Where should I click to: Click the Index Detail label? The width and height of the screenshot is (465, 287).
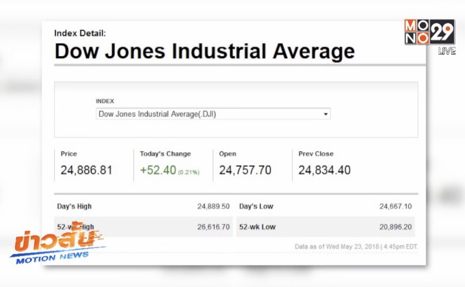(80, 33)
